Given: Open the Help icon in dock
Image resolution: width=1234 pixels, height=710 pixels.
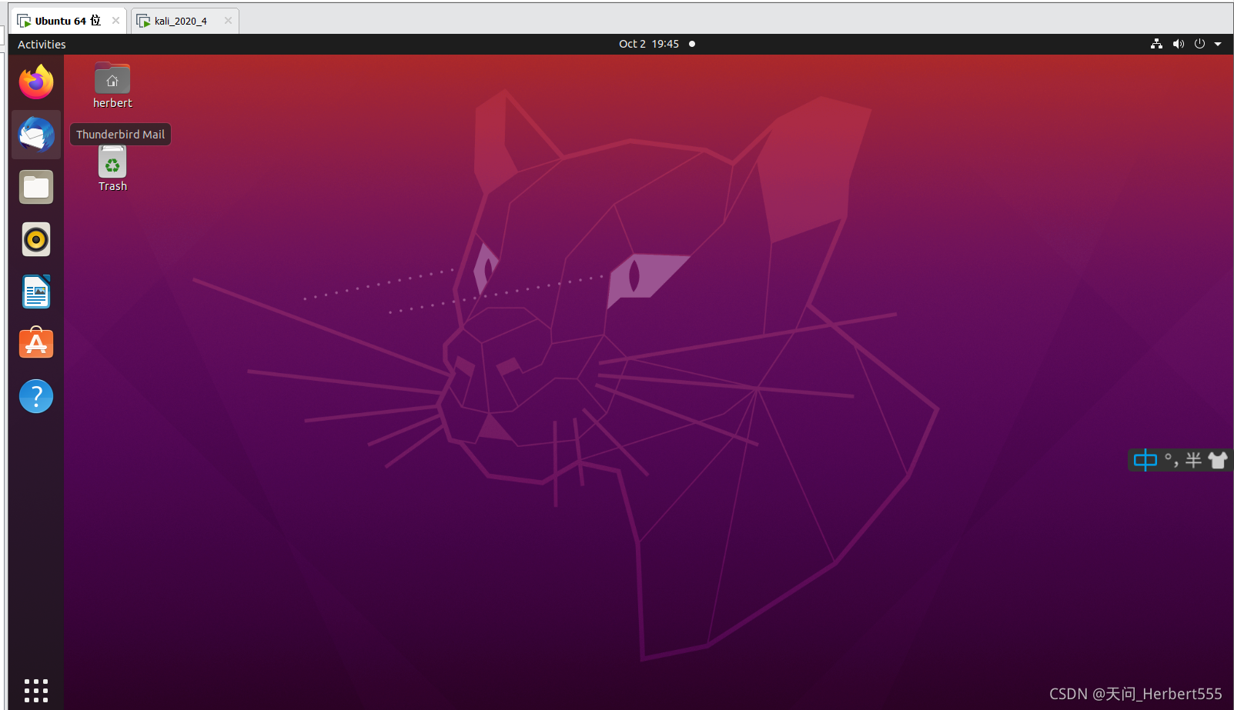Looking at the screenshot, I should (36, 396).
